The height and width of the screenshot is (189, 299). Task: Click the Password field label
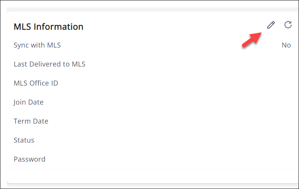(29, 159)
